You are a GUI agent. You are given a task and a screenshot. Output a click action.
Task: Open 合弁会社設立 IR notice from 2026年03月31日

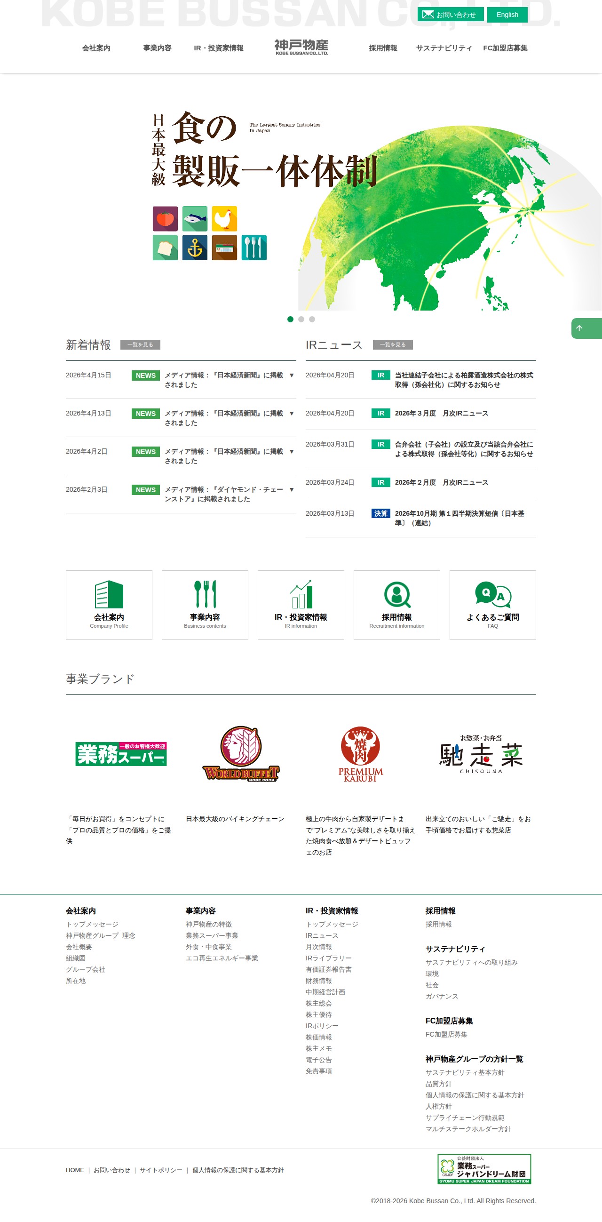[464, 449]
